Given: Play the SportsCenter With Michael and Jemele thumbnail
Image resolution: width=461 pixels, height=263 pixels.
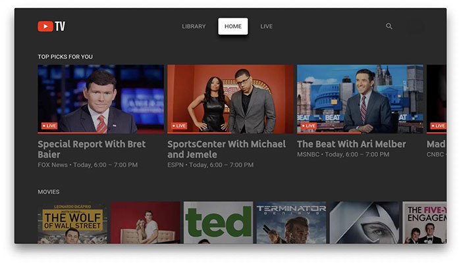Looking at the screenshot, I should click(230, 99).
